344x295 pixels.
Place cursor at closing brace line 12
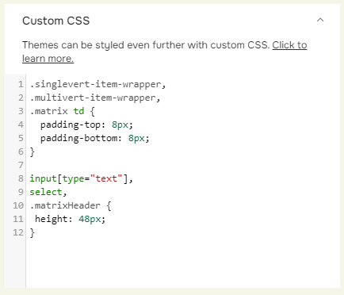tap(32, 232)
